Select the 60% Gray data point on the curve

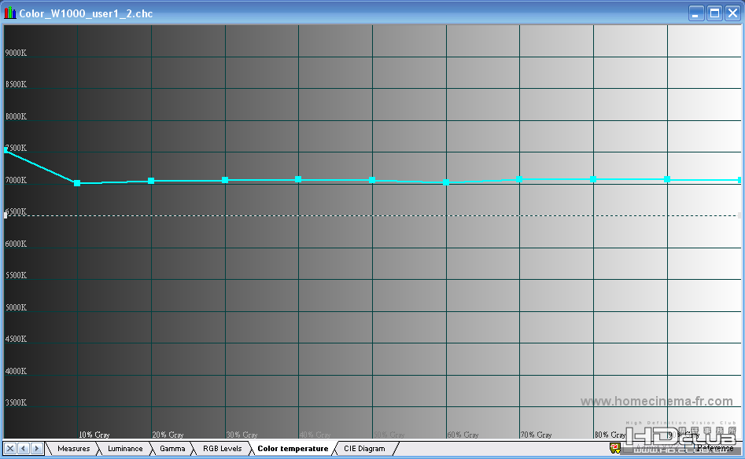point(446,182)
